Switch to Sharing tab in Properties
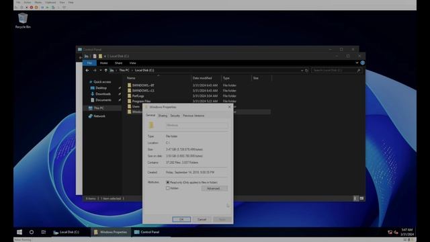This screenshot has height=242, width=430. [x=163, y=116]
